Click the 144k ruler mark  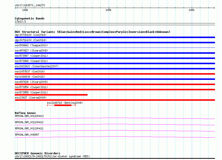pos(25,10)
